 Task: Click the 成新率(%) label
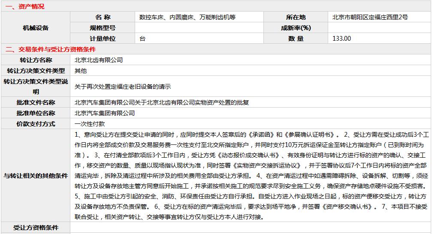point(296,28)
